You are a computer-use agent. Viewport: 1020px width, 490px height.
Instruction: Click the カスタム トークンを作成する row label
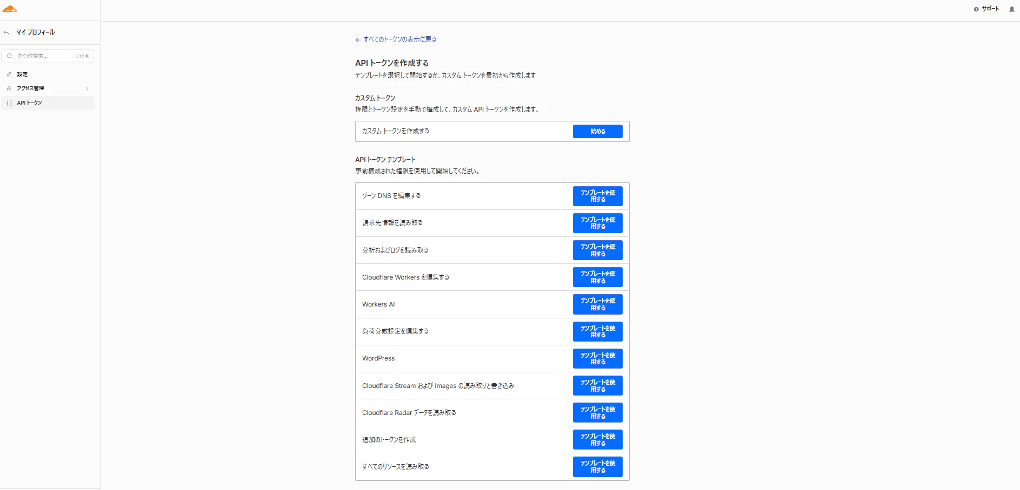(396, 131)
